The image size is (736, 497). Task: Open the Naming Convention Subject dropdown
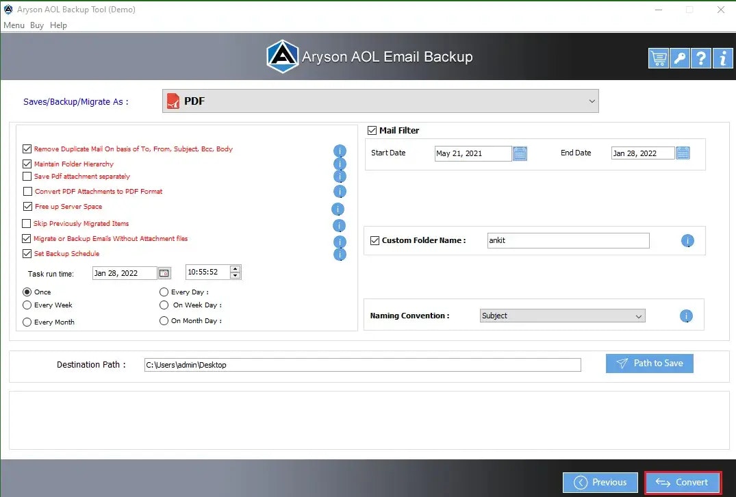click(x=563, y=316)
